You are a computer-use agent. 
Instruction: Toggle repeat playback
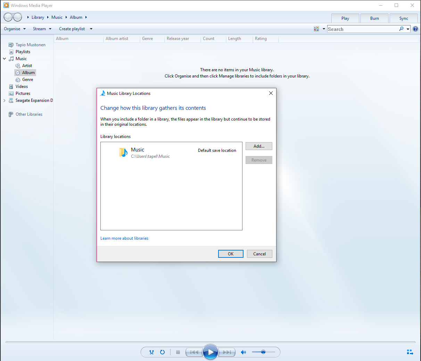click(x=162, y=352)
